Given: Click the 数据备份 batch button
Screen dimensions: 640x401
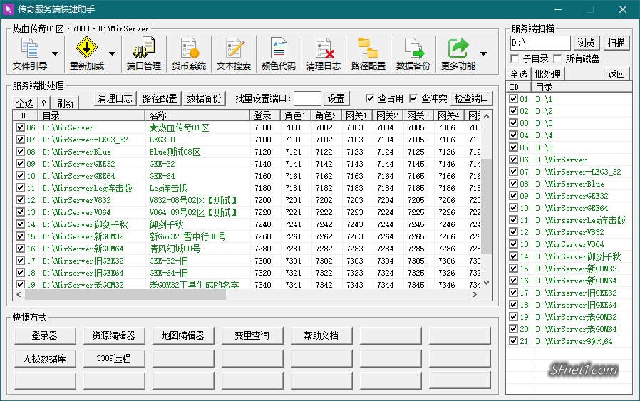Looking at the screenshot, I should tap(204, 98).
